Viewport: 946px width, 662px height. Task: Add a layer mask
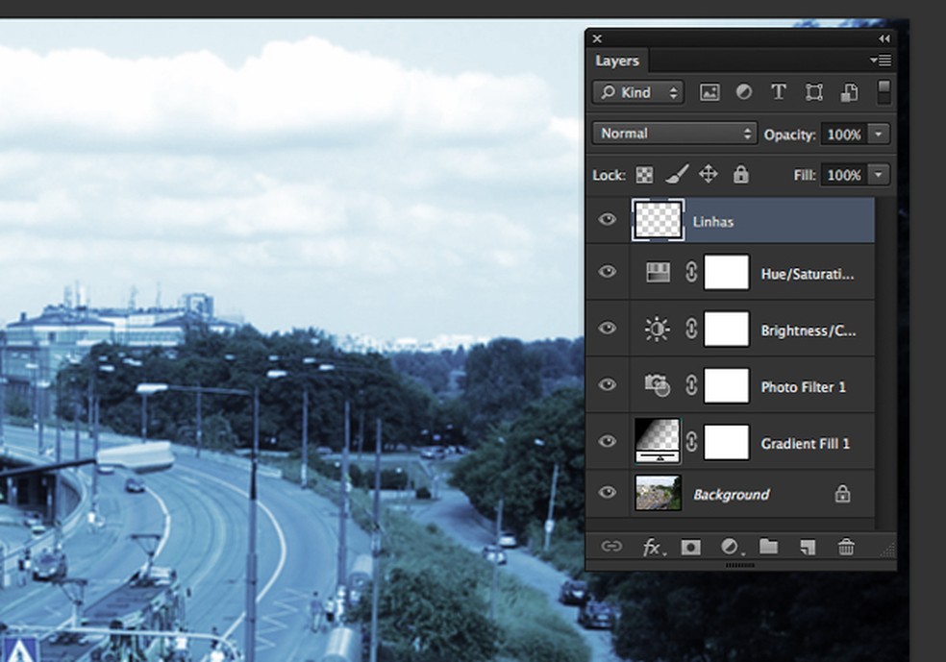(690, 547)
